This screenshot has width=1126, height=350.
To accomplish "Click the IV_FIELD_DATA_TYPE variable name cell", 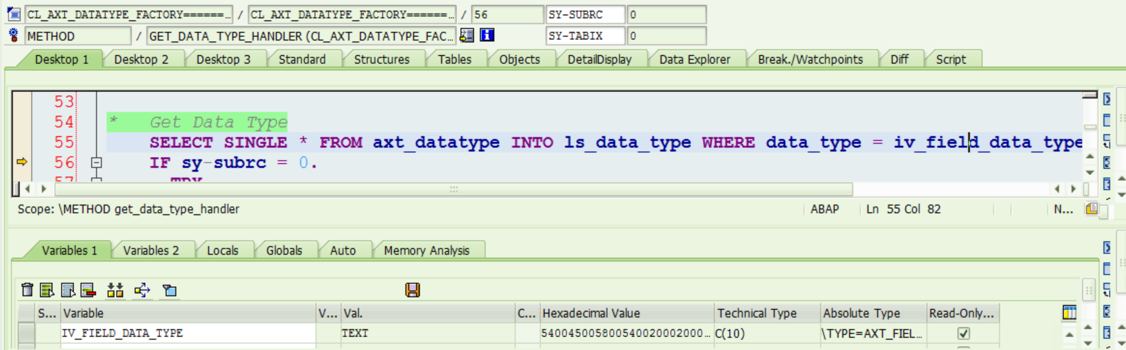I will [188, 333].
